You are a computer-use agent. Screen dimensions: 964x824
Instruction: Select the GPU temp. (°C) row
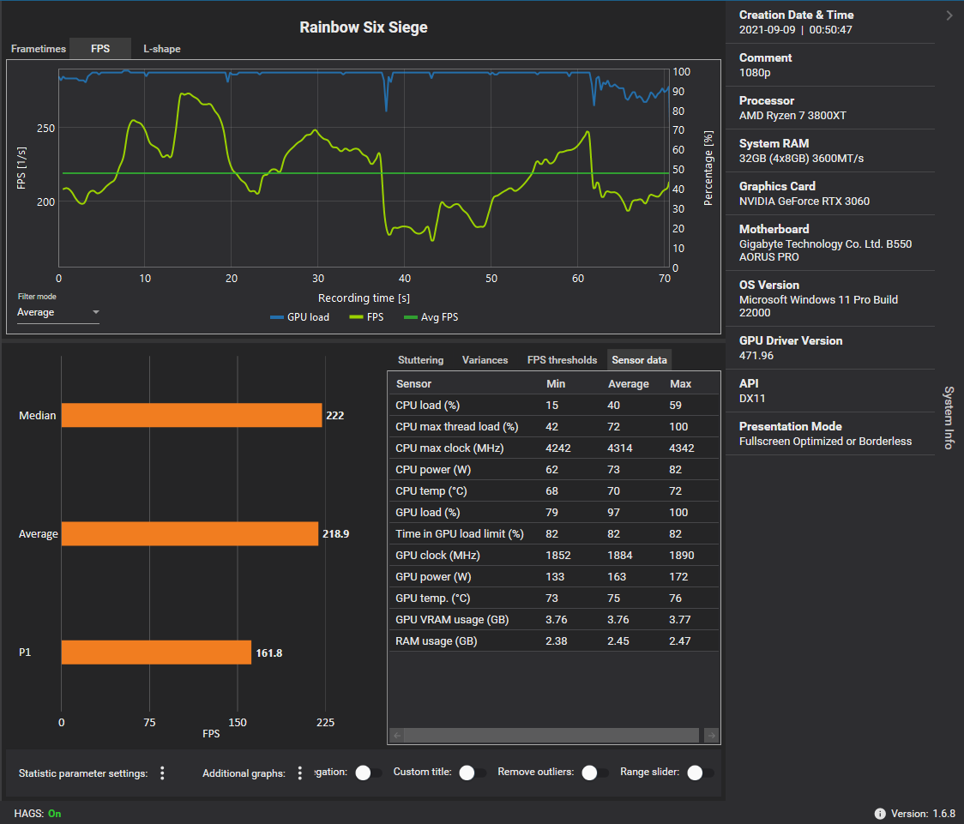click(x=554, y=598)
